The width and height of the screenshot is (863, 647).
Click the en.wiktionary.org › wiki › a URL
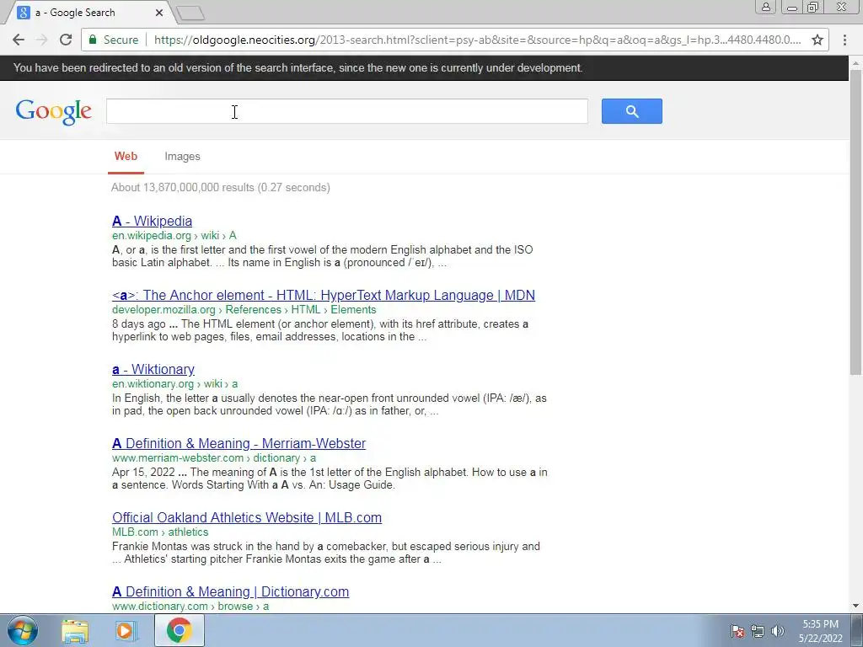[x=174, y=384]
